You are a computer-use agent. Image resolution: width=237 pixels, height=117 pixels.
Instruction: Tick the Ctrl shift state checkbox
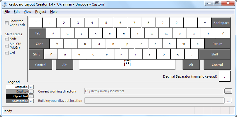[x=7, y=53]
